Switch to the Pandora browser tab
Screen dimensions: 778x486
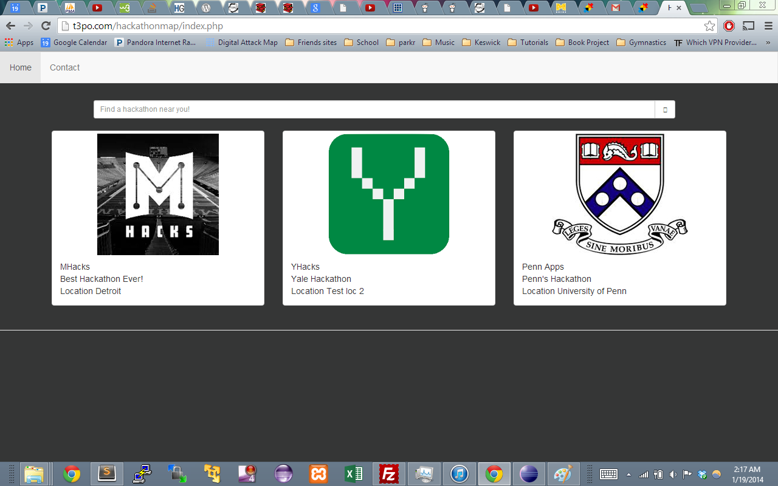43,8
